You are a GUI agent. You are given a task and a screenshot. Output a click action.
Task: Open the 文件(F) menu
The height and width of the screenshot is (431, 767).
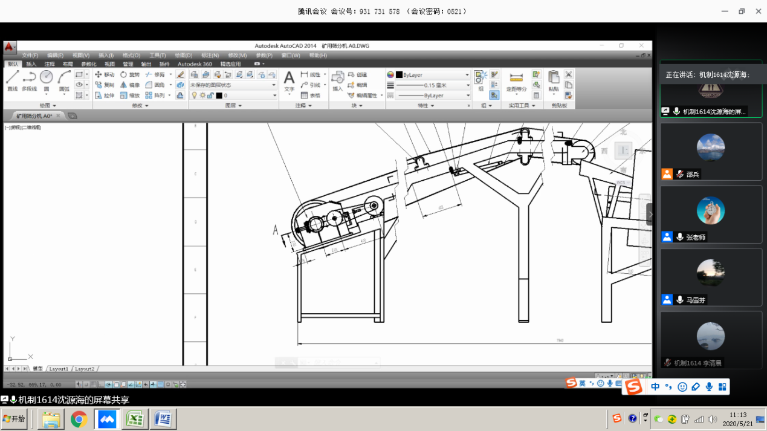pos(30,56)
